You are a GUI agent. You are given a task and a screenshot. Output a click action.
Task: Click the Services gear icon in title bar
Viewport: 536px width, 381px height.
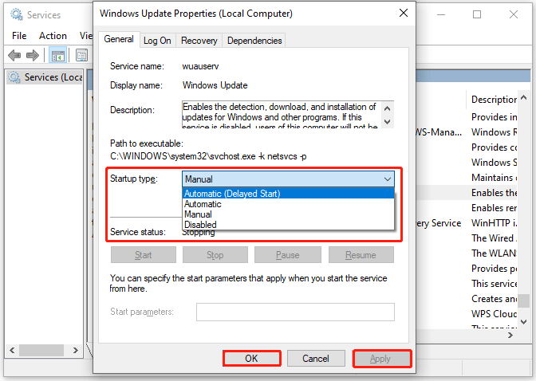(x=16, y=14)
